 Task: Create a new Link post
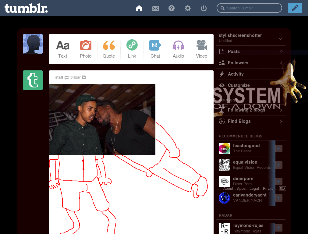pos(132,49)
